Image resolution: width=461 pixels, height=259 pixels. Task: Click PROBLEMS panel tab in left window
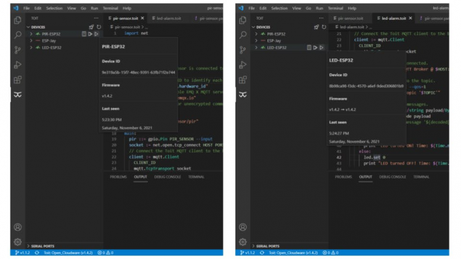click(118, 177)
